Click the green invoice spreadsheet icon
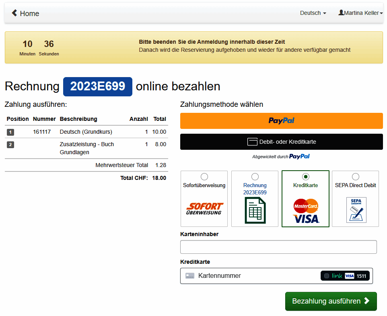The width and height of the screenshot is (387, 316). pyautogui.click(x=255, y=210)
